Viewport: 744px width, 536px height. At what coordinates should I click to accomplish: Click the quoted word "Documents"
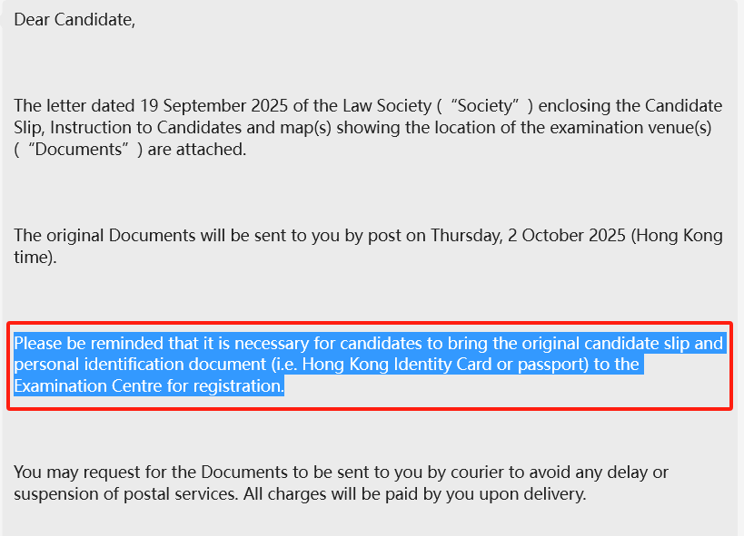pos(75,150)
